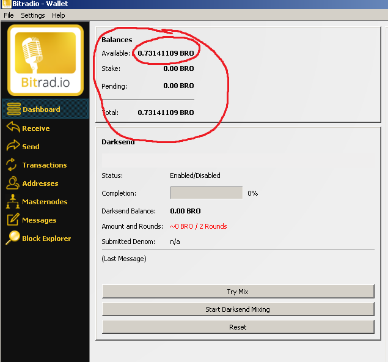Click the Bitrad.io microphone logo

(45, 60)
